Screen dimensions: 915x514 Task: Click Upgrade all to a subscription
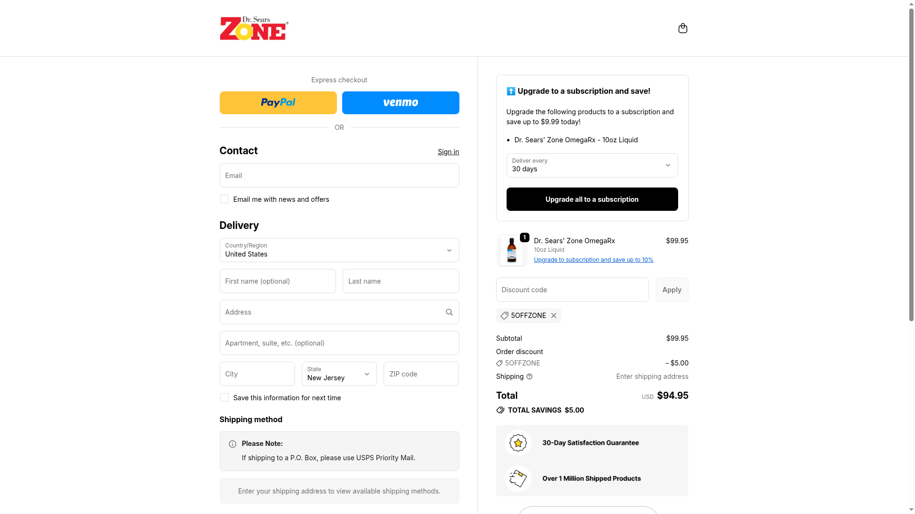point(591,199)
